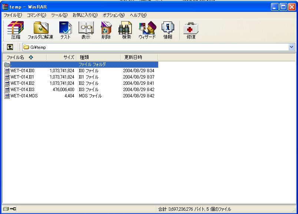298x214 pixels.
Task: Sort by 更新日時 column header
Action: tap(139, 57)
